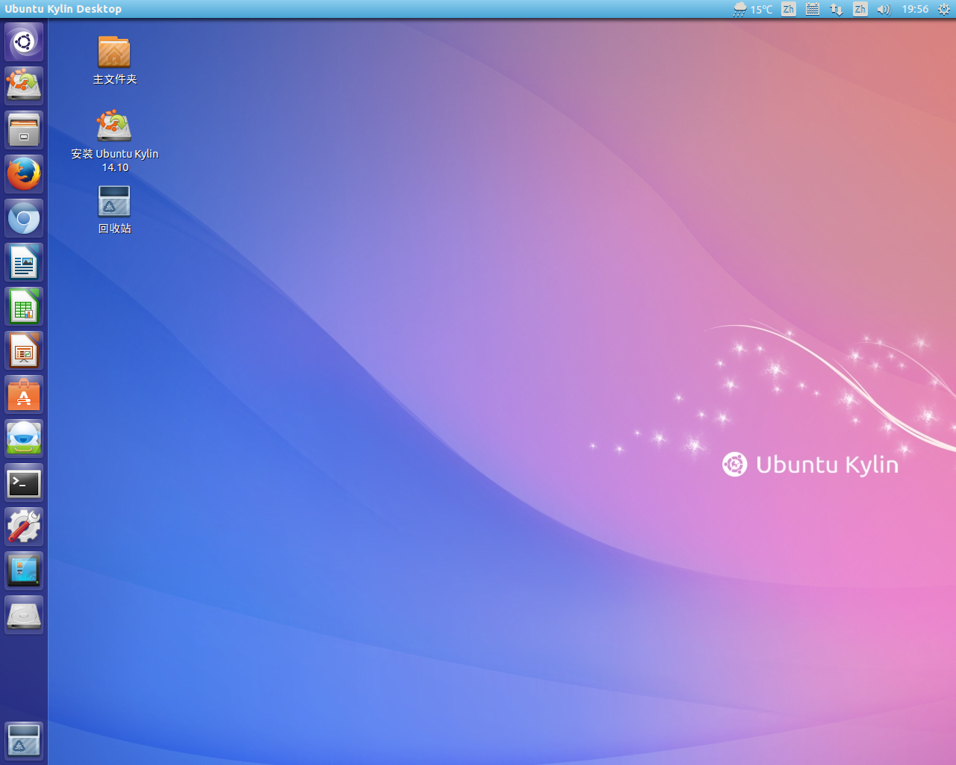Select the 安装 Ubuntu Kylin 14.10 desktop icon

[114, 141]
